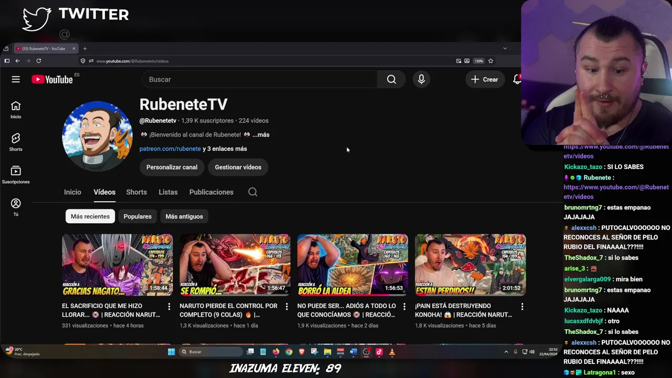Screen dimensions: 672x378
Task: Close the RubeneteTV browser tab
Action: point(74,49)
